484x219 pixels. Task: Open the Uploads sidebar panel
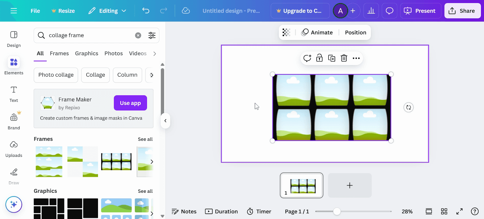point(14,149)
